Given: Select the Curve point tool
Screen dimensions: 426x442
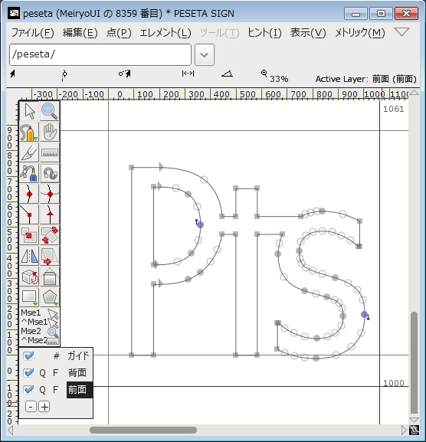Looking at the screenshot, I should click(x=29, y=194).
